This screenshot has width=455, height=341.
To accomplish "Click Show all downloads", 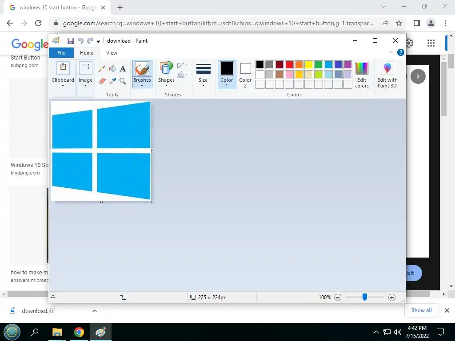I will pyautogui.click(x=421, y=310).
